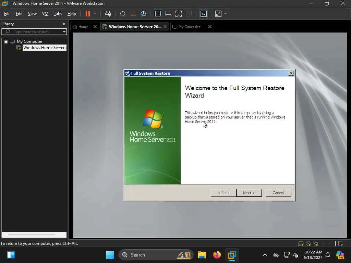Open the notifications bell icon
The height and width of the screenshot is (263, 351).
coord(327,255)
